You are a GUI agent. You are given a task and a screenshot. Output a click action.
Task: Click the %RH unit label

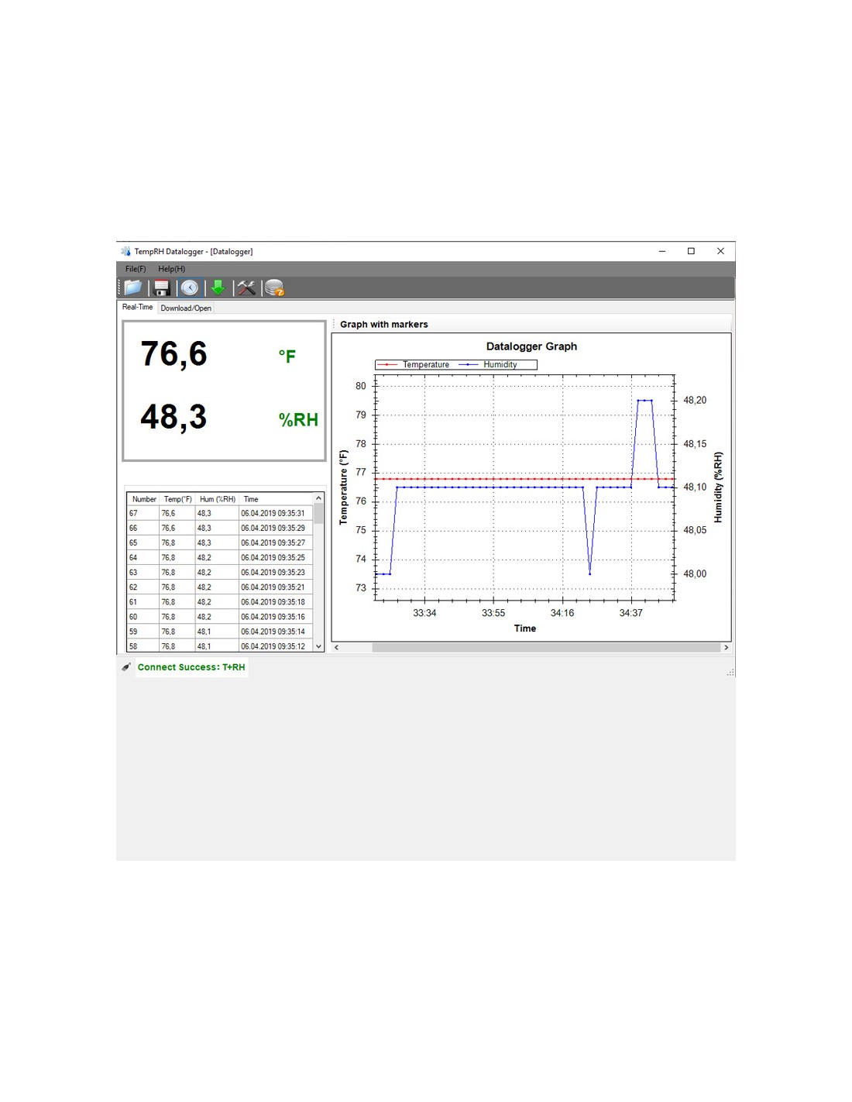tap(298, 420)
